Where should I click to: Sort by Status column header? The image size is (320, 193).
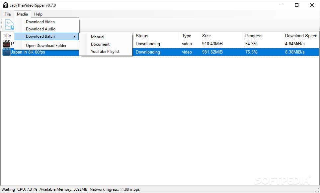157,36
